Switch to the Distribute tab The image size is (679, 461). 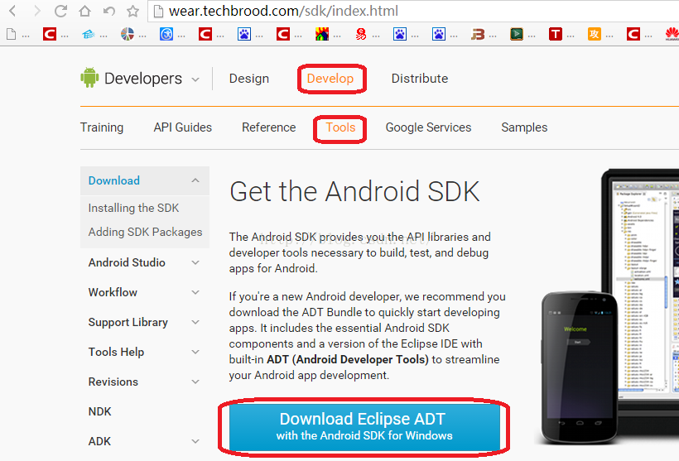click(420, 79)
